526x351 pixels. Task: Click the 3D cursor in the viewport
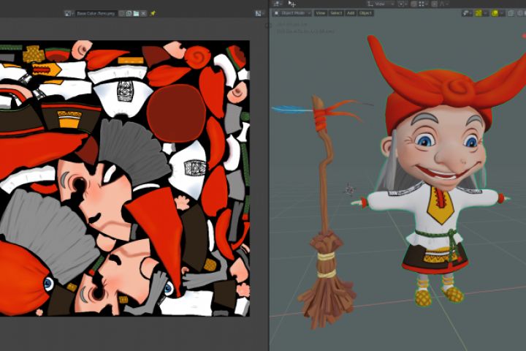pos(350,190)
